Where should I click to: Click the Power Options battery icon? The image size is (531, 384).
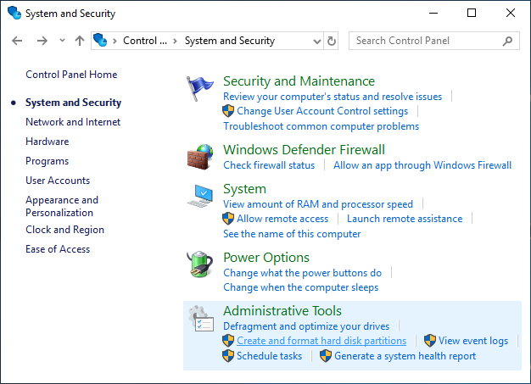point(200,264)
